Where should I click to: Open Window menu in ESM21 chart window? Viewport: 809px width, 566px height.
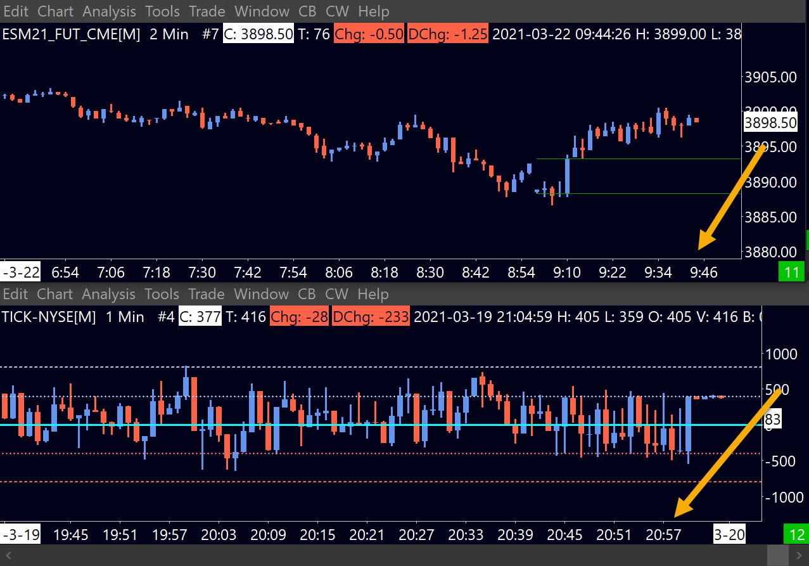(x=262, y=11)
